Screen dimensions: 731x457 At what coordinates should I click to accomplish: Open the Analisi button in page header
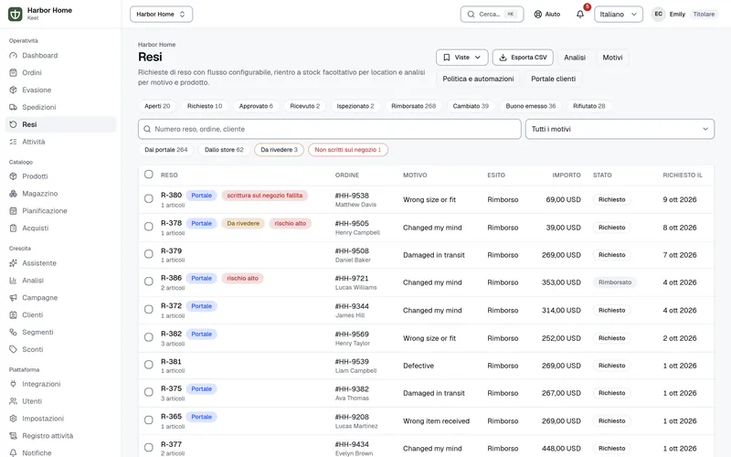pyautogui.click(x=575, y=58)
